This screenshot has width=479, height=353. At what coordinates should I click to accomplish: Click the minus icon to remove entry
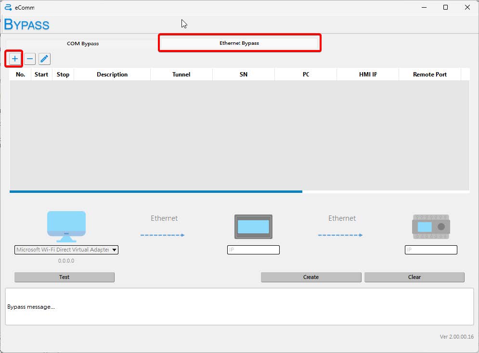[30, 59]
